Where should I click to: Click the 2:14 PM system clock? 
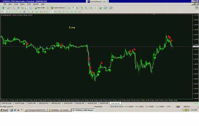coord(194,110)
